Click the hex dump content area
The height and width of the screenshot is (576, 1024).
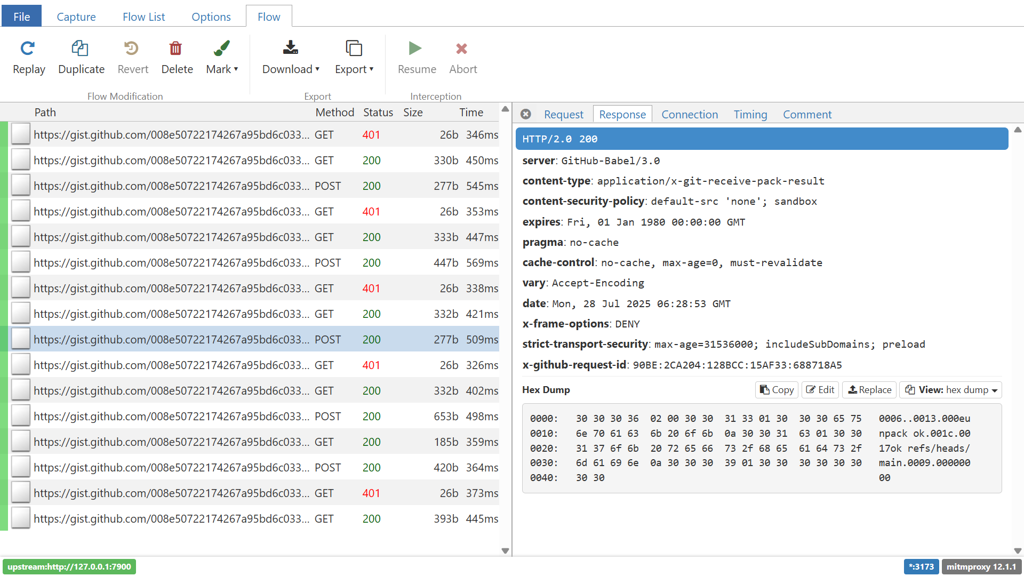pyautogui.click(x=762, y=448)
